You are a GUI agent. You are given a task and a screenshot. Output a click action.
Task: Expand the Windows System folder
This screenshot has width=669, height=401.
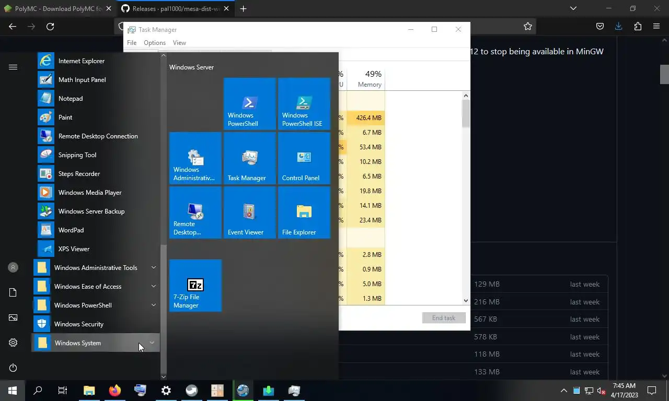point(97,343)
